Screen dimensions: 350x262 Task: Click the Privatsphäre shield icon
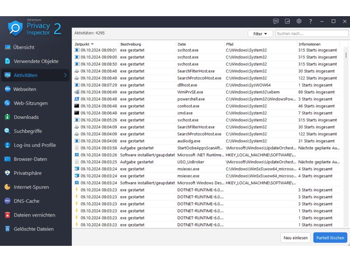(x=7, y=173)
